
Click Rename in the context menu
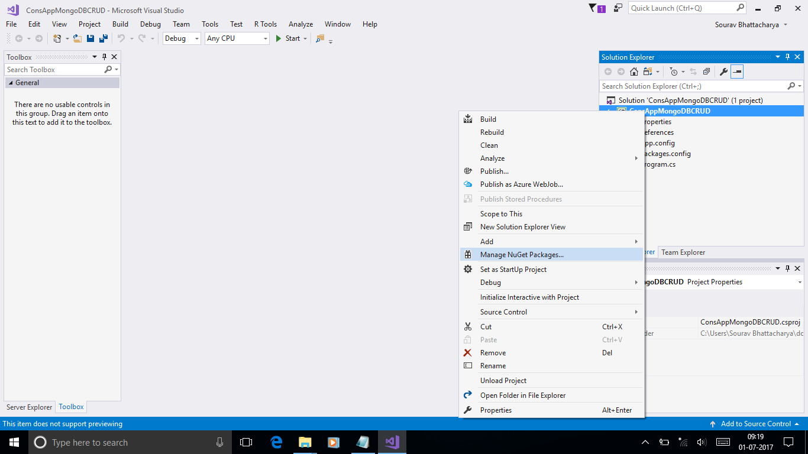[x=552, y=365]
